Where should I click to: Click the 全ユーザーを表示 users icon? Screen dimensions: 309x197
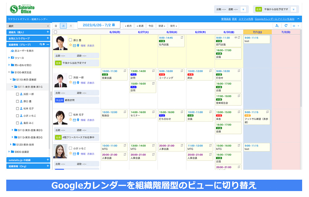[12, 51]
